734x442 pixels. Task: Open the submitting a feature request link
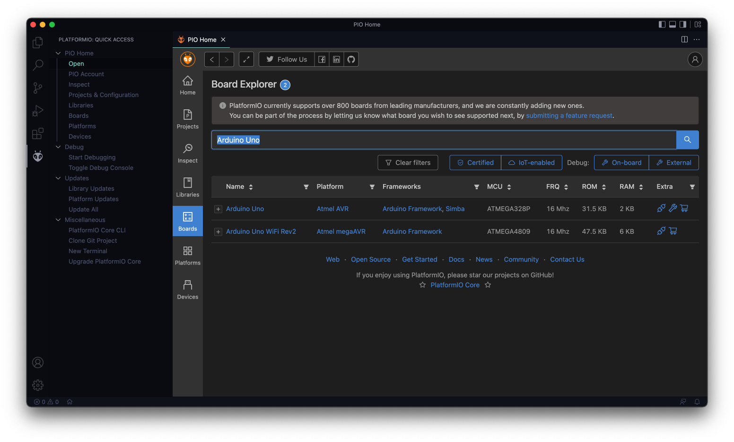(569, 115)
